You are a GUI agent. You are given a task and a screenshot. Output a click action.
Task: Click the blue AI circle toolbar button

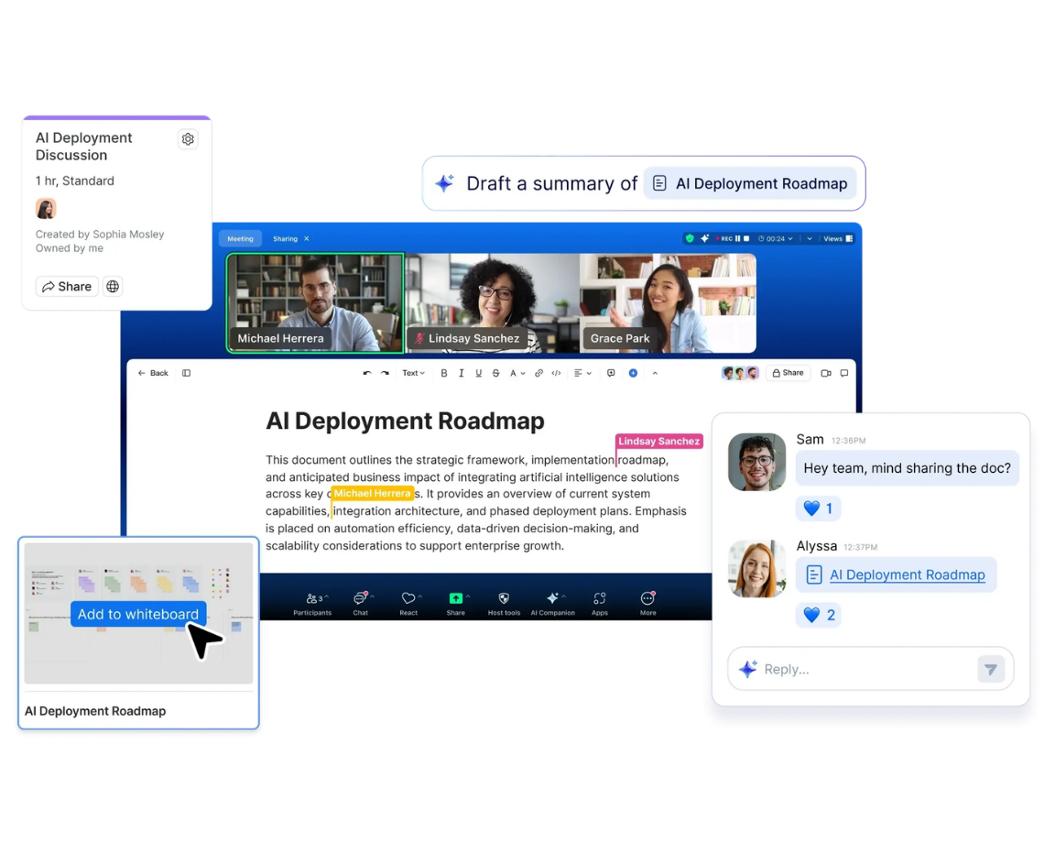[633, 373]
